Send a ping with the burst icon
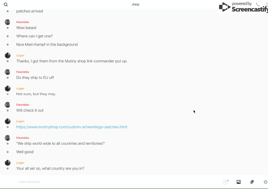The image size is (268, 189). [265, 182]
